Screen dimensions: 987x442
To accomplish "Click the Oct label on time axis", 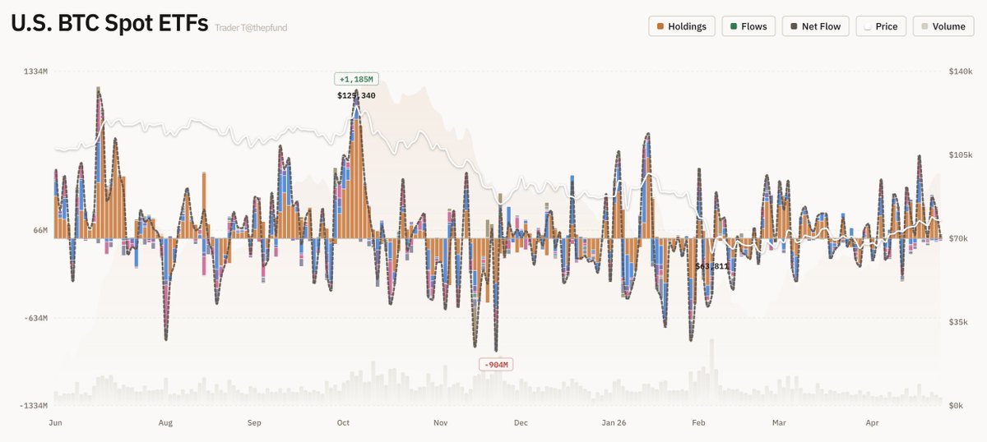I will (x=344, y=423).
